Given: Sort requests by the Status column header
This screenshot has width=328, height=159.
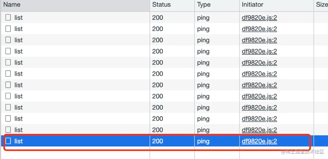Looking at the screenshot, I should pos(161,5).
